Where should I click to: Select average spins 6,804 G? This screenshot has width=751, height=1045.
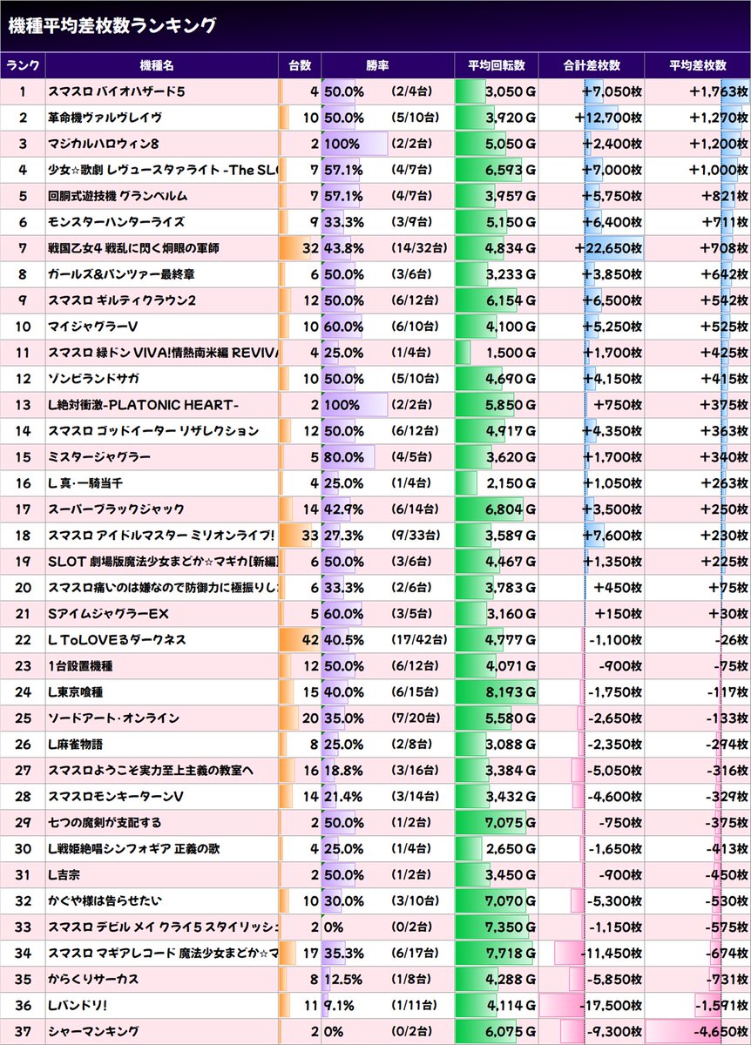point(511,509)
